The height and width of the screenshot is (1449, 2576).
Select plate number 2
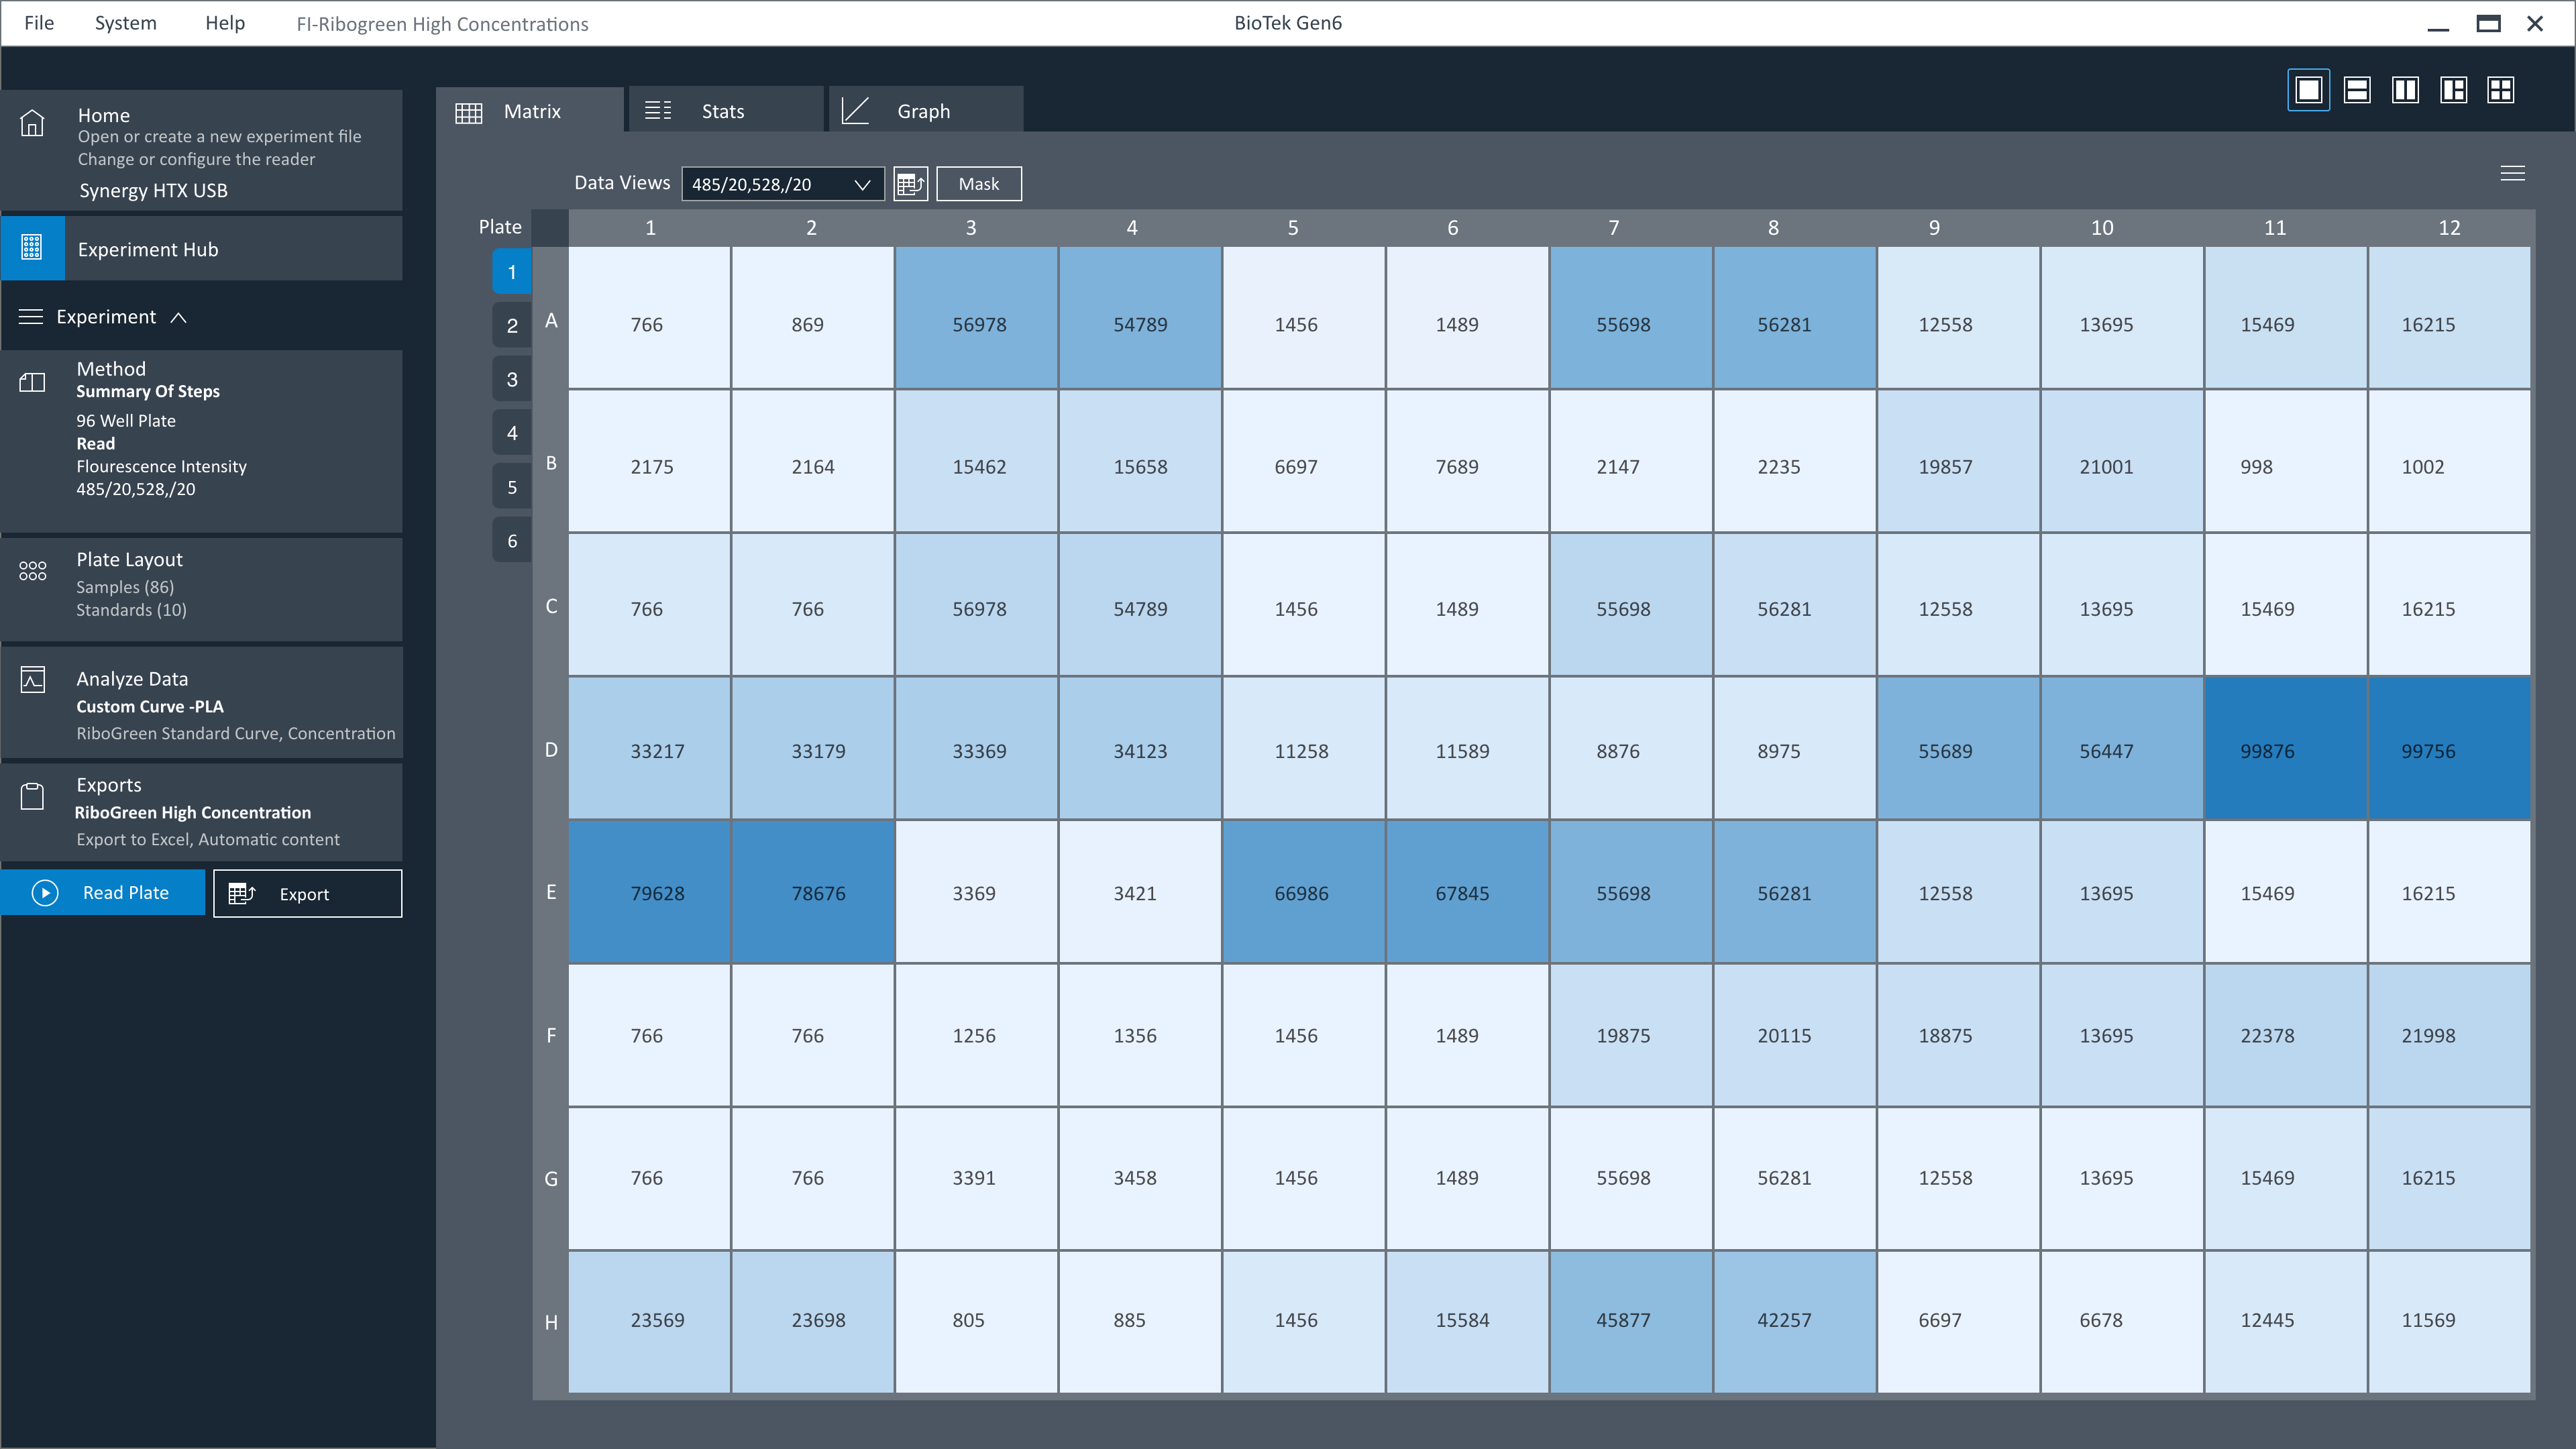point(512,326)
